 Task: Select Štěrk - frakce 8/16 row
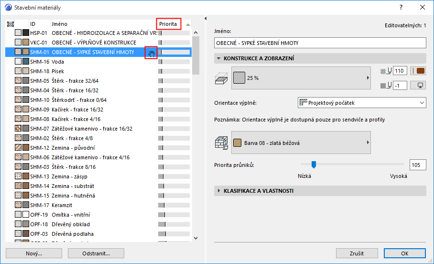point(98,167)
